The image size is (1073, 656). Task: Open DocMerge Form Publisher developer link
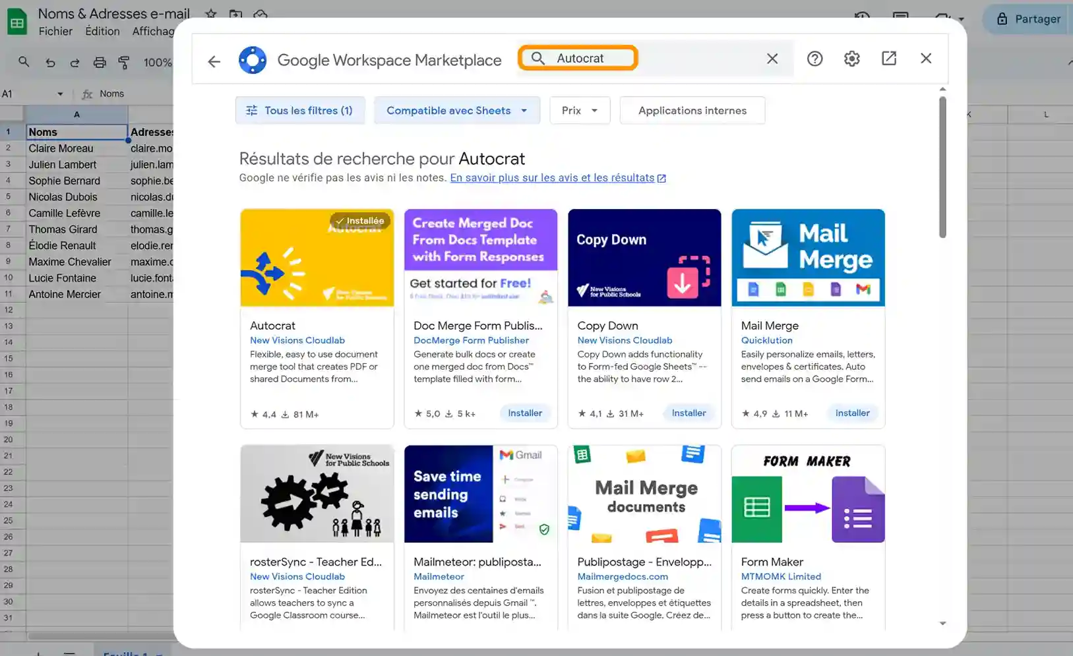click(x=471, y=340)
